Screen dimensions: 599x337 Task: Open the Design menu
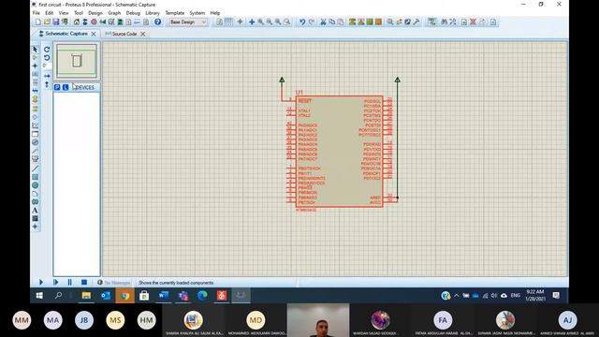pyautogui.click(x=95, y=13)
